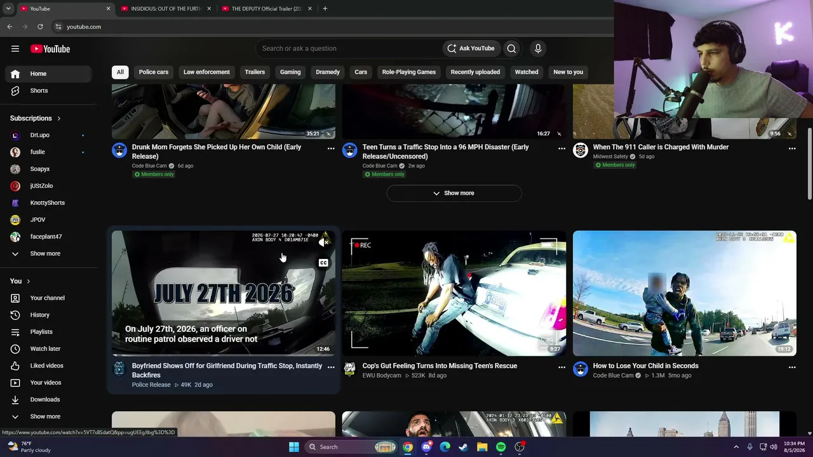Toggle closed captions on the video preview
813x457 pixels.
(323, 263)
